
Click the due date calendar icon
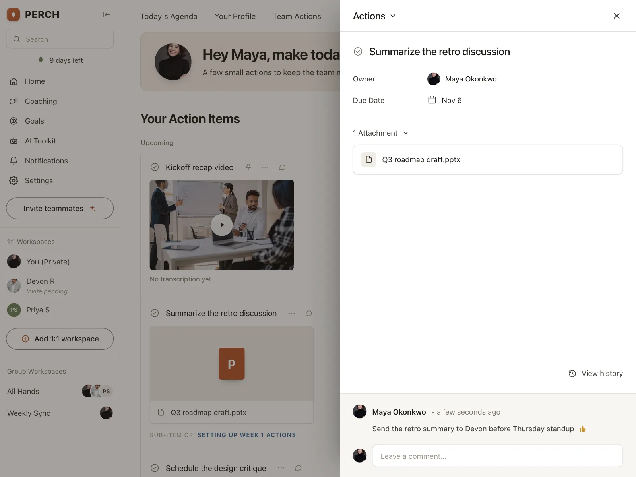pyautogui.click(x=432, y=100)
